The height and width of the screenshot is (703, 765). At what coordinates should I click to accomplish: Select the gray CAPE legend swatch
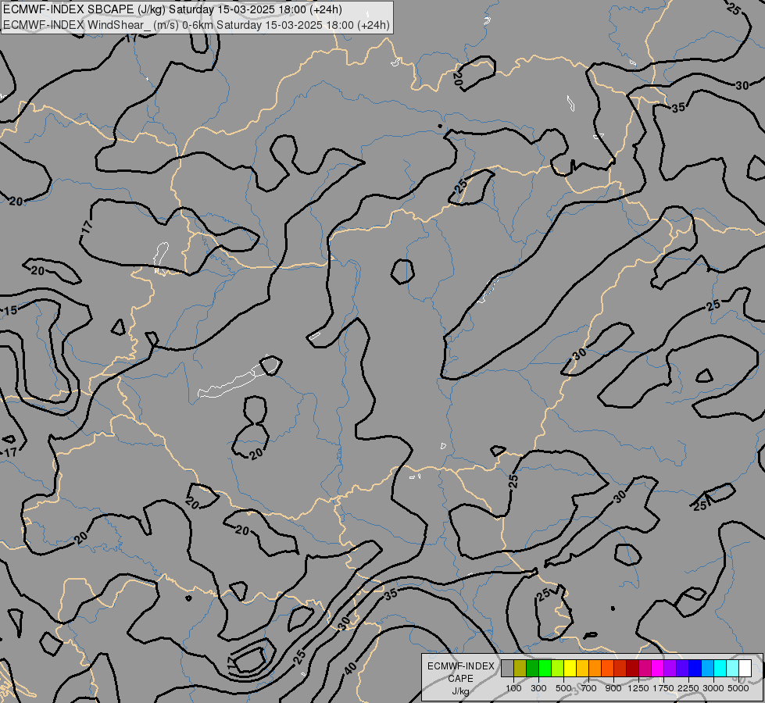[x=507, y=668]
